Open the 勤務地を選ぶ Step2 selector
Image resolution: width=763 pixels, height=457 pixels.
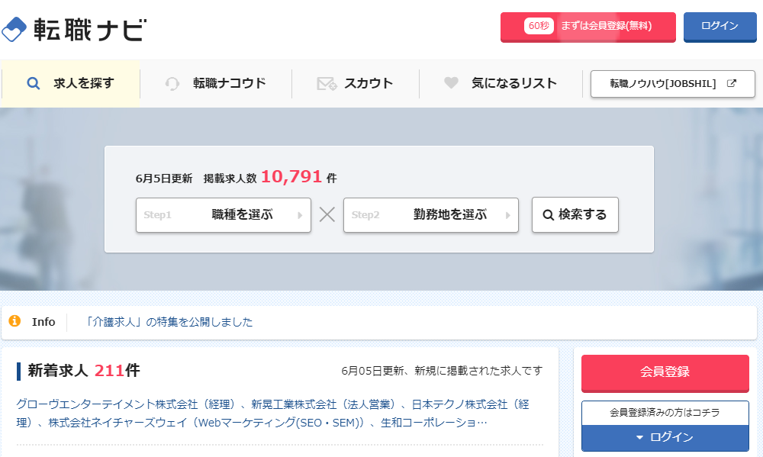pos(431,215)
